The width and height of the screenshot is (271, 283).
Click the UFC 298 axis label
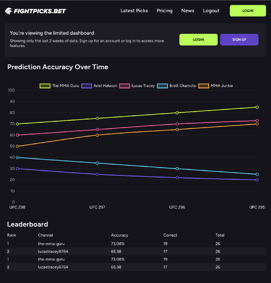click(17, 207)
